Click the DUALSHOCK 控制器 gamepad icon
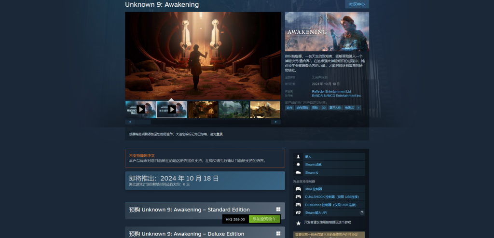 coord(298,196)
